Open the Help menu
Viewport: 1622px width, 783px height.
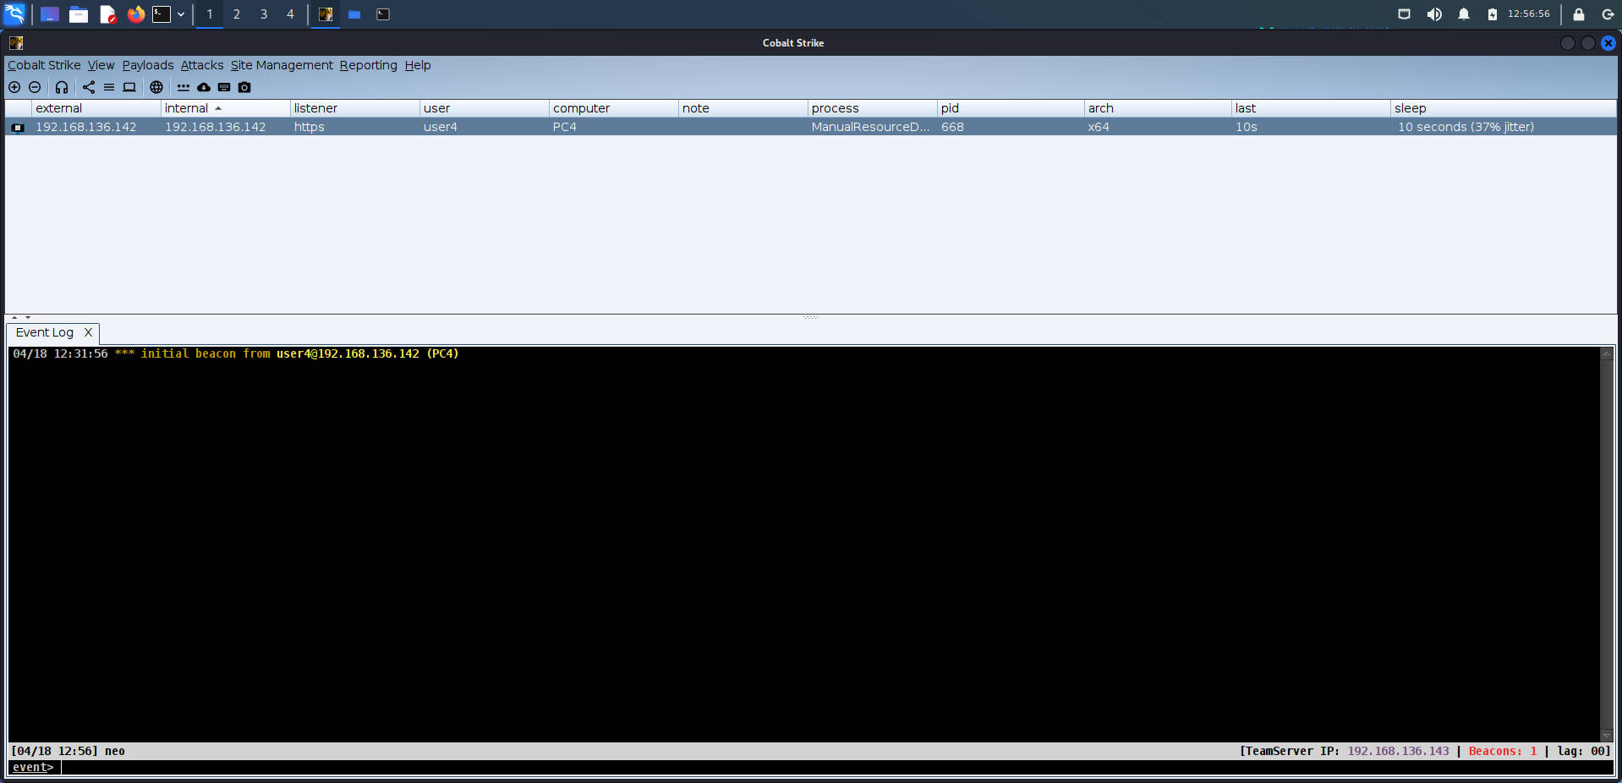pos(418,65)
